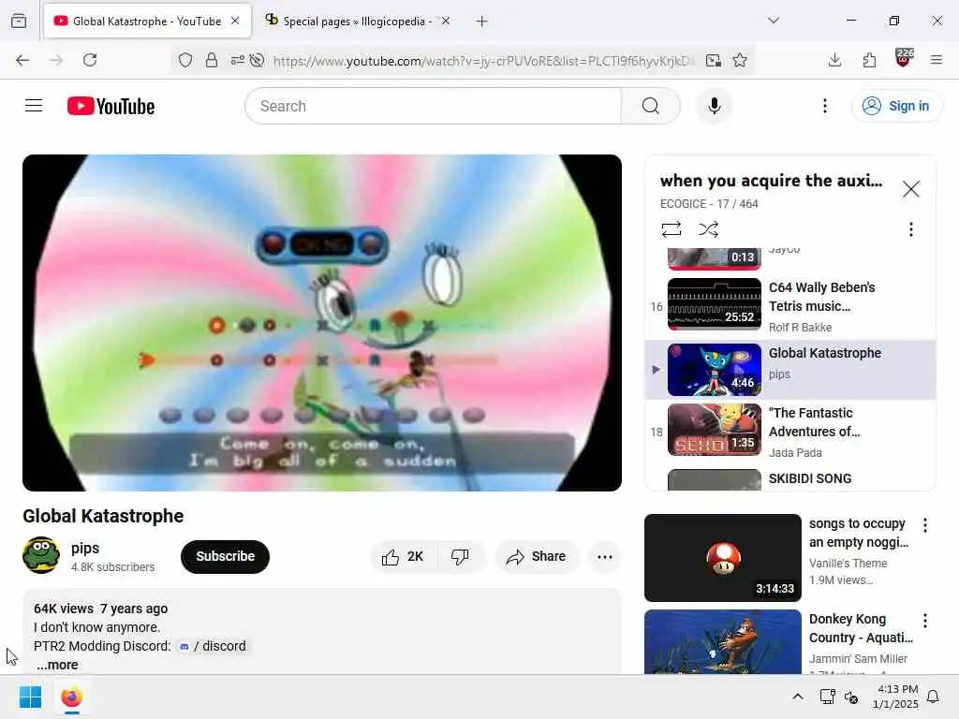Screen dimensions: 959x719
Task: Toggle loop playlist
Action: click(671, 229)
